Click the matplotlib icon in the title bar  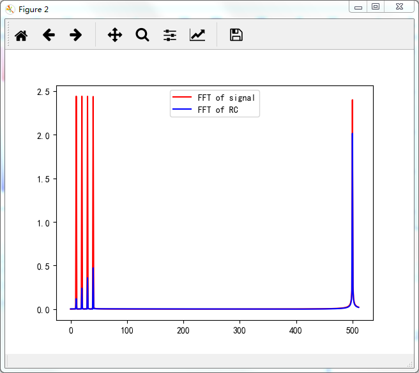pos(10,10)
